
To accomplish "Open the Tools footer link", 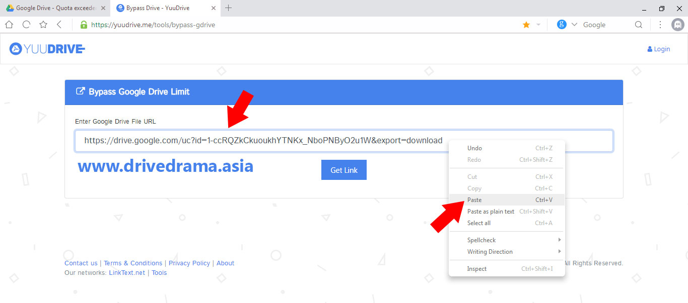I will pos(159,273).
